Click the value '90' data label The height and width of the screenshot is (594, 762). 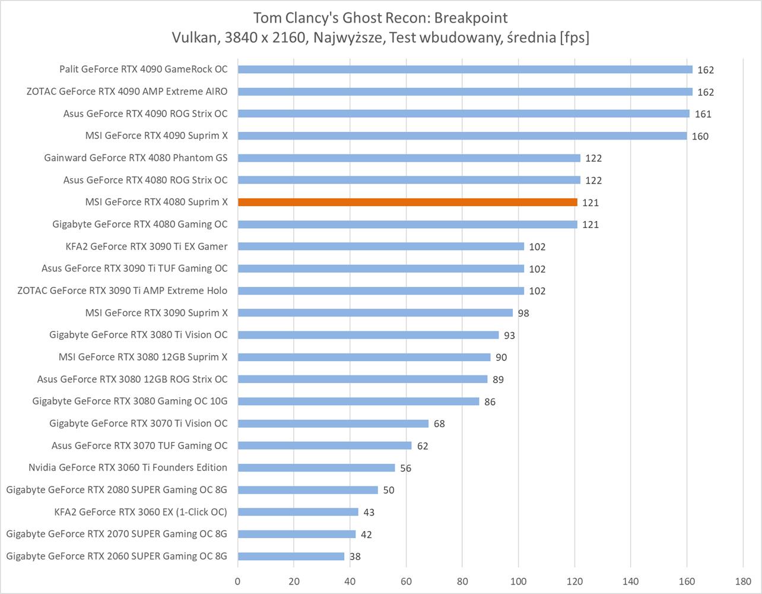501,358
